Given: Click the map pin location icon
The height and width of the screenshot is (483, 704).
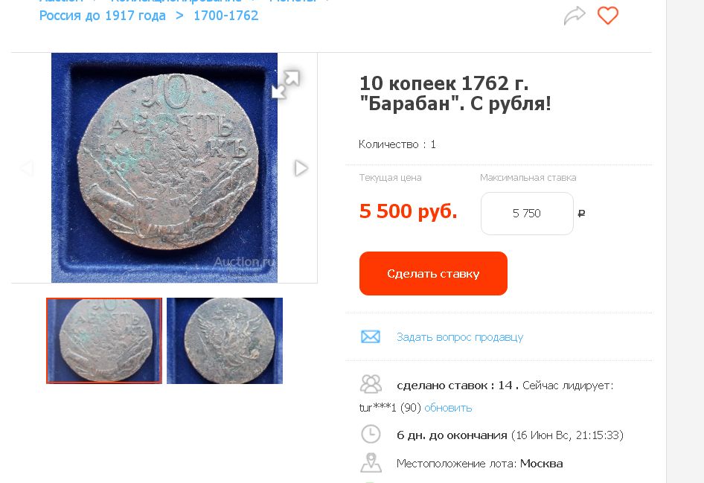Looking at the screenshot, I should pyautogui.click(x=371, y=463).
